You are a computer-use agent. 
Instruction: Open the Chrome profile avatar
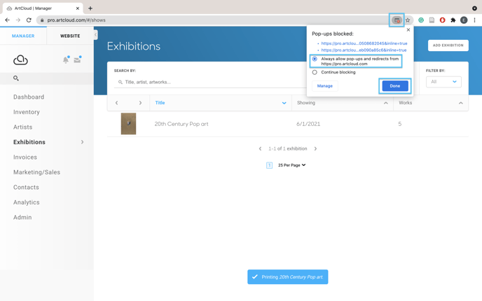464,20
